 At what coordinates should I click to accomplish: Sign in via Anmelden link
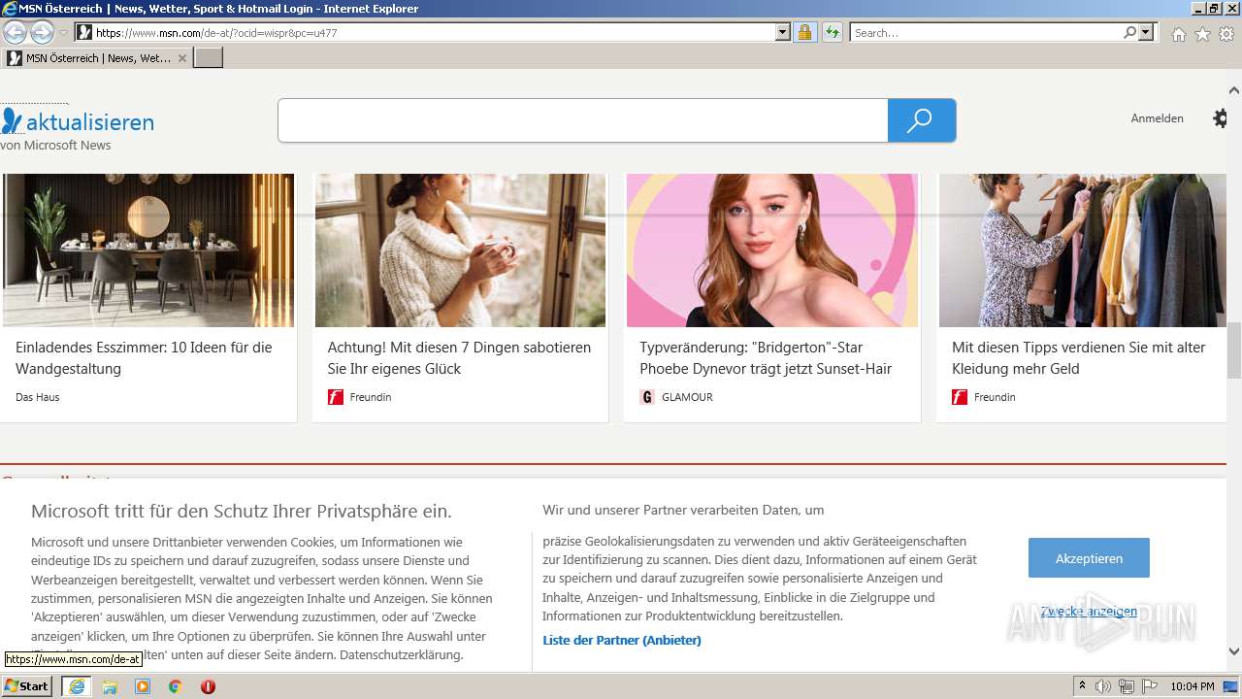click(1157, 118)
